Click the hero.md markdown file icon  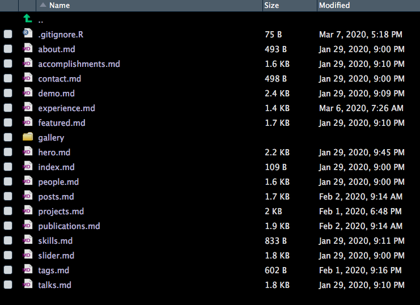27,152
